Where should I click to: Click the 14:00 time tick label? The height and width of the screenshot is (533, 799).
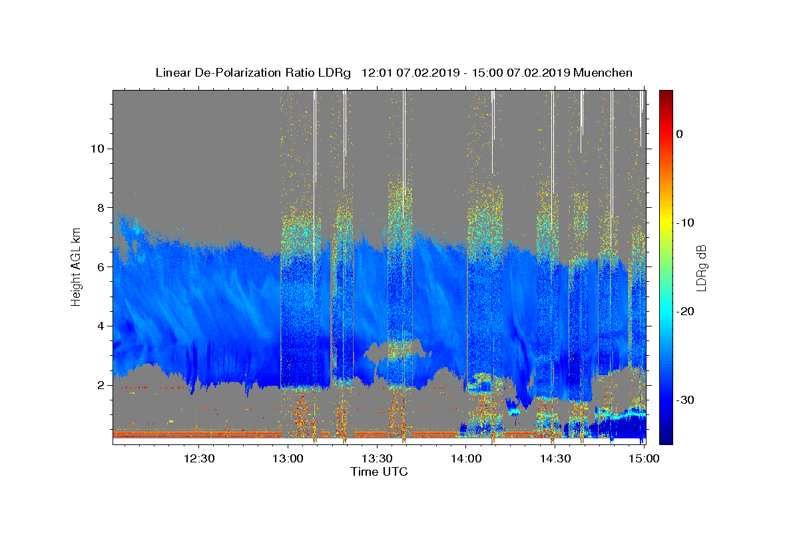click(466, 458)
